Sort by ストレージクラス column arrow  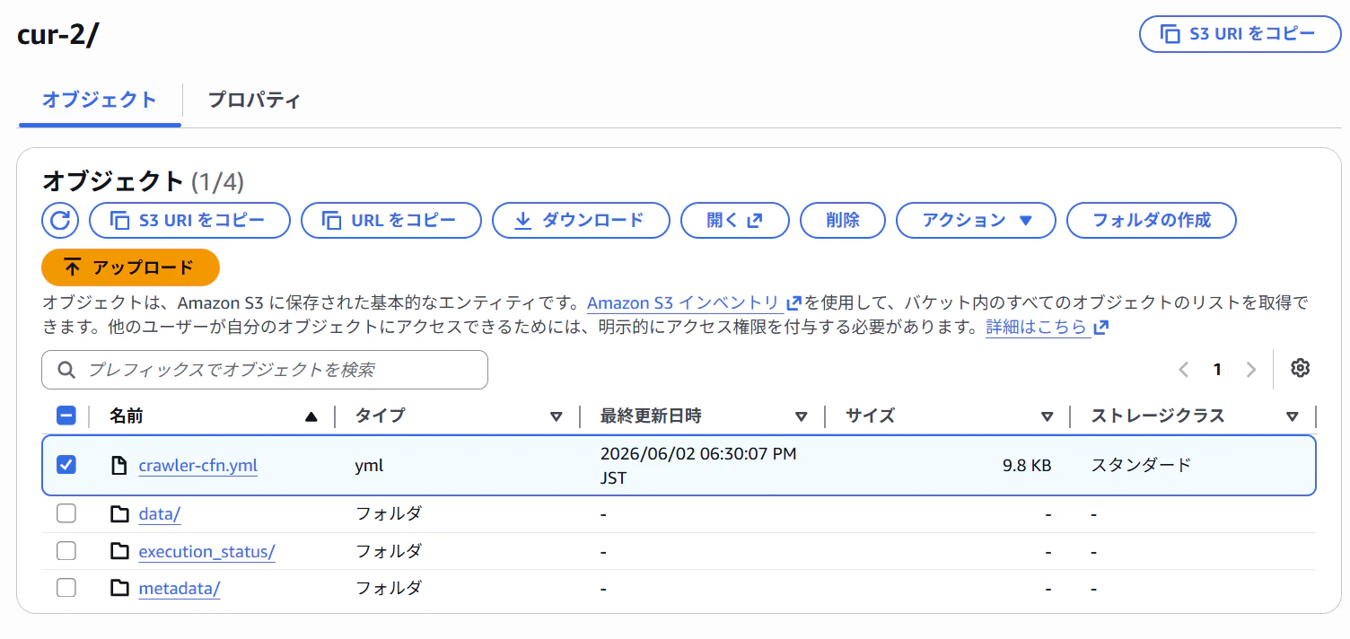coord(1292,416)
